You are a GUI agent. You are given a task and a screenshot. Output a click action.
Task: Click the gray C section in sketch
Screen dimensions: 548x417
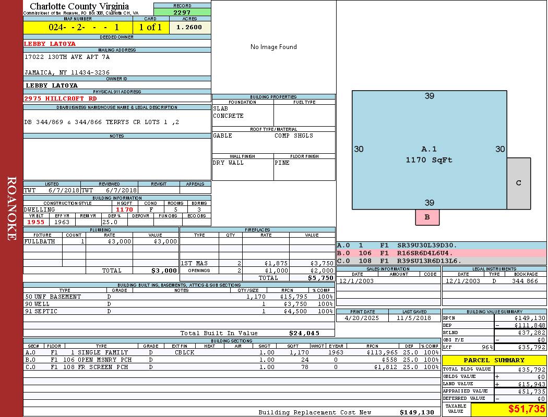[519, 183]
